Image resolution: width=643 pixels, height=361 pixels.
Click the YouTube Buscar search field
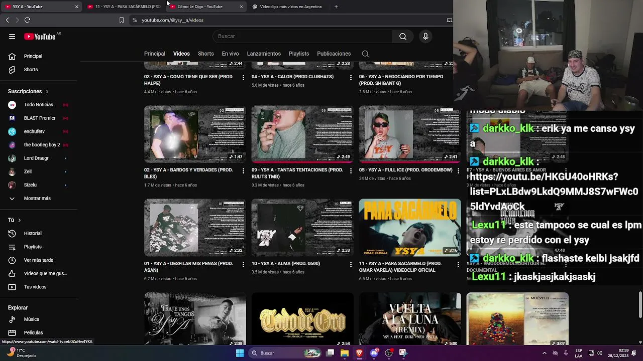click(303, 36)
